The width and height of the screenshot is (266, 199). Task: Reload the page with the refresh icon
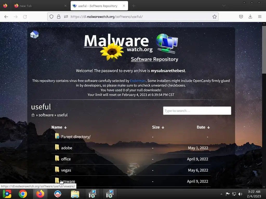point(25,17)
